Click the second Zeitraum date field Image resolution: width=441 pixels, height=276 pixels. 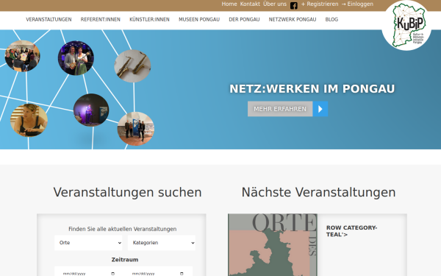point(158,272)
